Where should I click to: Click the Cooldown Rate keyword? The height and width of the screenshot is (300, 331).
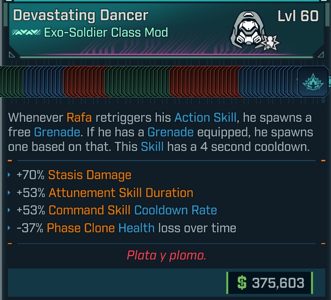(x=176, y=210)
